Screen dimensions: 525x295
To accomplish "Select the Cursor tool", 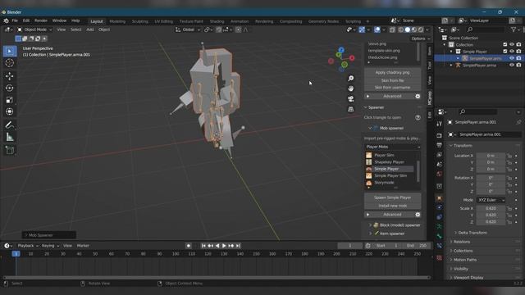I will click(10, 63).
